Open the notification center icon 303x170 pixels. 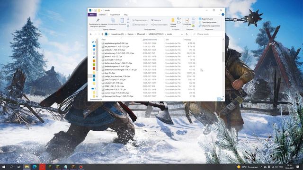click(298, 167)
